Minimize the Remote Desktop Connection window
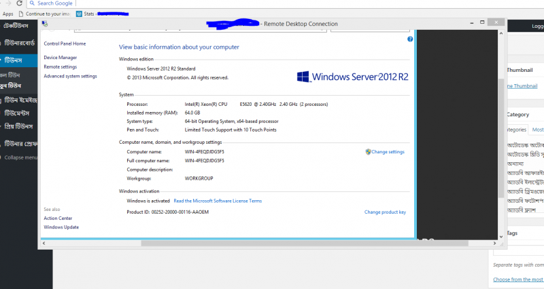This screenshot has height=289, width=544. [471, 23]
